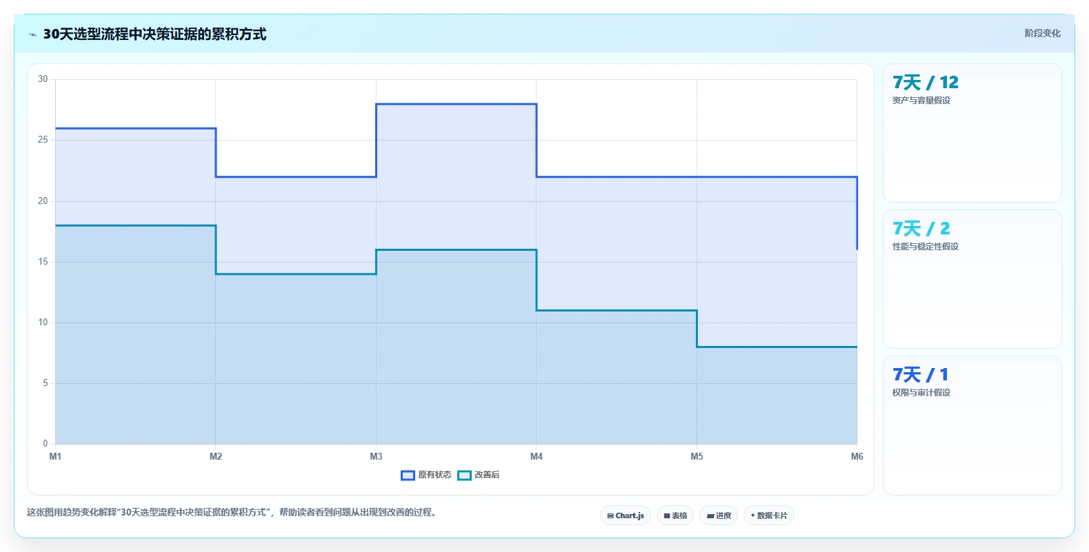The height and width of the screenshot is (552, 1089).
Task: Open the 7天 / 2 性能与稳定性假设 card
Action: click(x=972, y=279)
